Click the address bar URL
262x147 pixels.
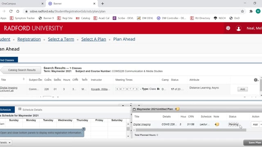tap(68, 11)
